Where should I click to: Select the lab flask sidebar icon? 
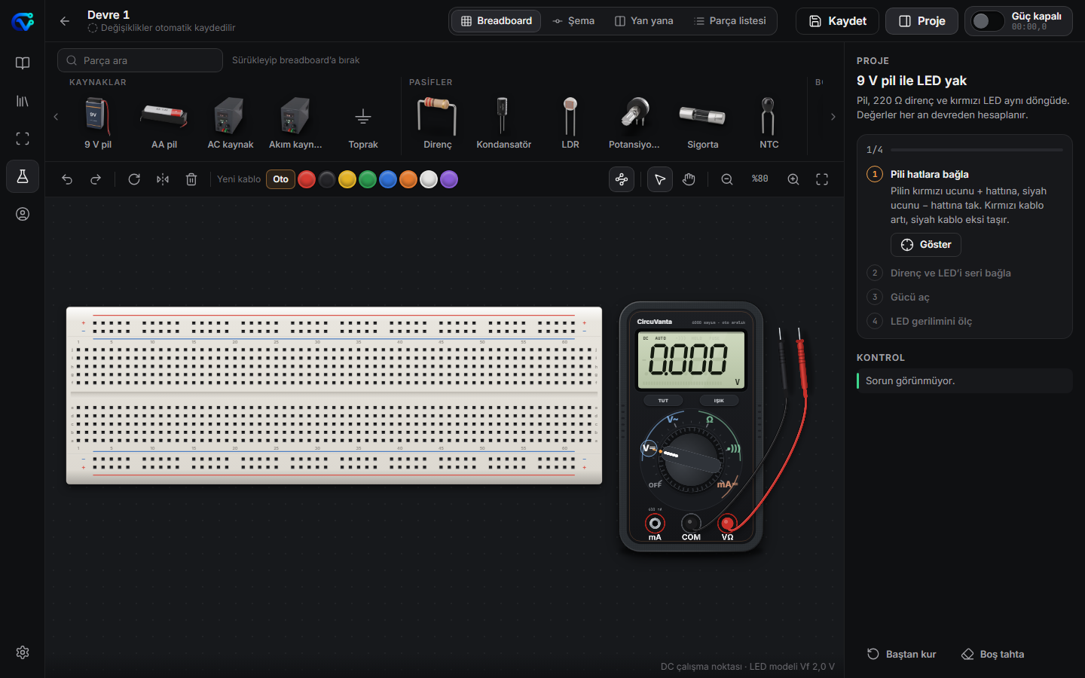click(23, 176)
